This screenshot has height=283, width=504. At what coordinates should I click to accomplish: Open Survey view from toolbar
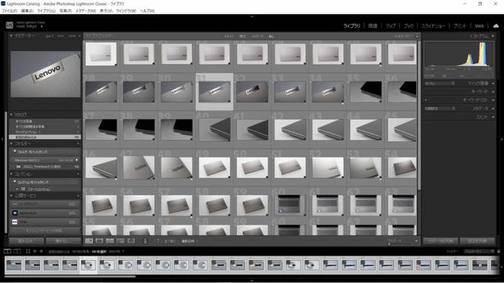pos(120,241)
